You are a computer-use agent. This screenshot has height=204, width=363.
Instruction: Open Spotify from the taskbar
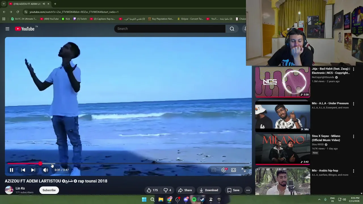[194, 199]
